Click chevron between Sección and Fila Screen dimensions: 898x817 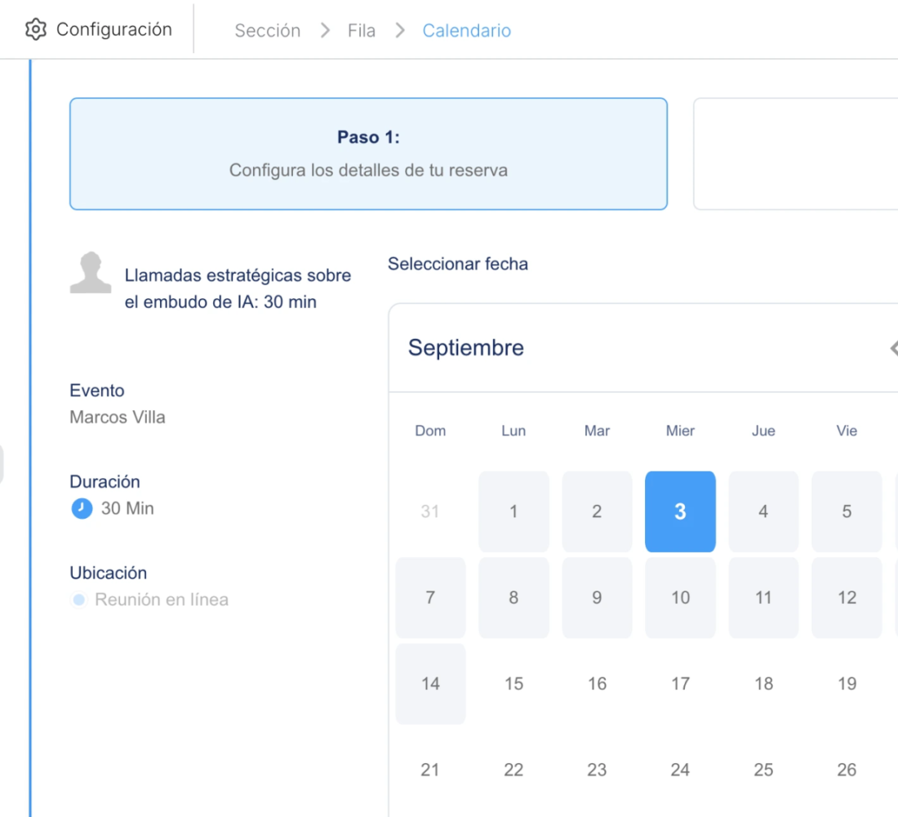(x=326, y=31)
